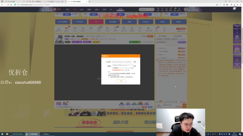Open the browser home page icon
This screenshot has height=136, width=243.
click(x=11, y=5)
